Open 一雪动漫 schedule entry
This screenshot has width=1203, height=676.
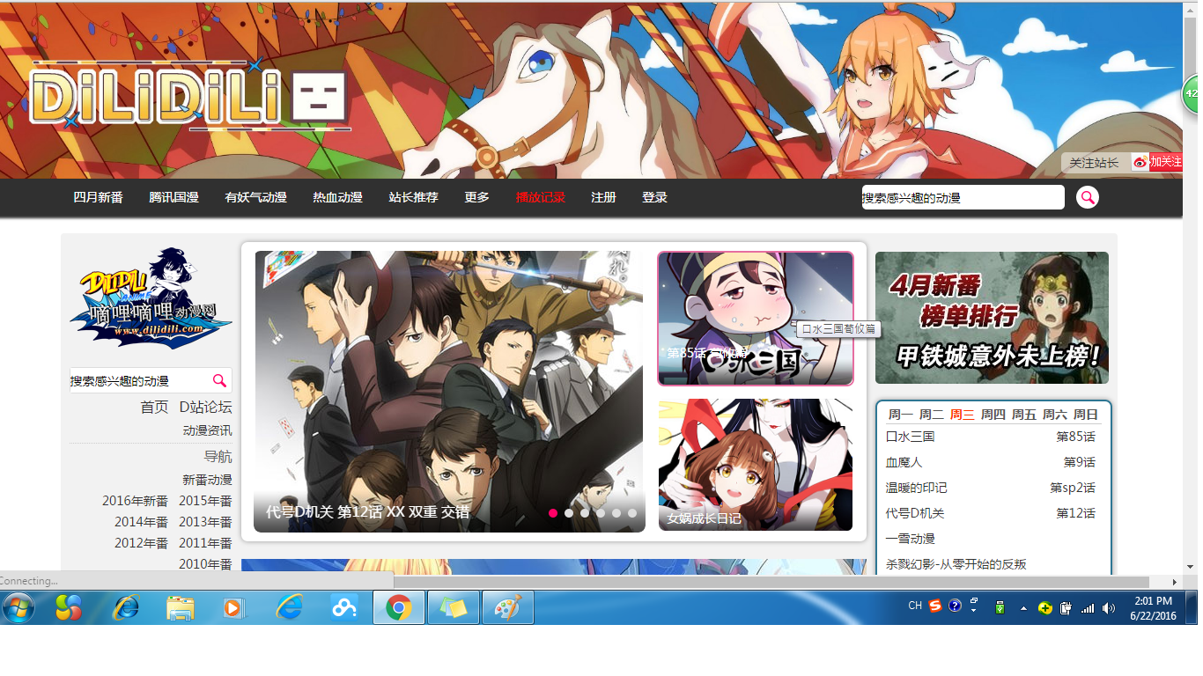[x=910, y=539]
